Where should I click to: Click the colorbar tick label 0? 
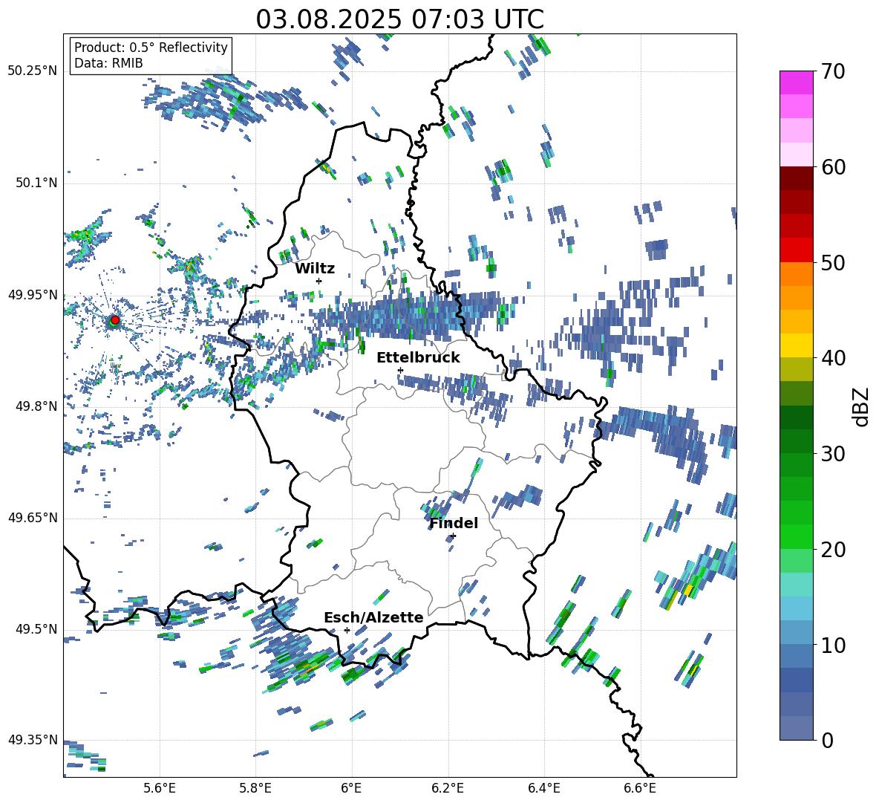pos(827,740)
